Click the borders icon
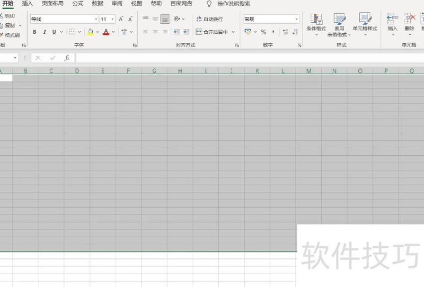This screenshot has width=424, height=287. coord(72,32)
